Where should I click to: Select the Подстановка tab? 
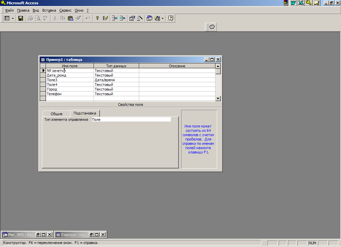point(85,113)
